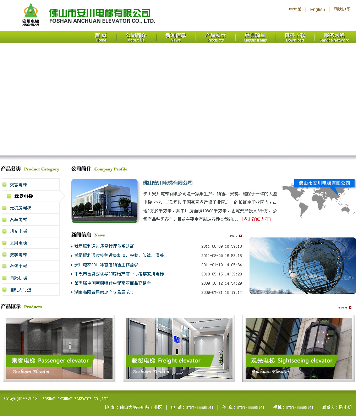This screenshot has width=356, height=416.
Task: Open the Sightseeing elevator product image
Action: point(299,348)
